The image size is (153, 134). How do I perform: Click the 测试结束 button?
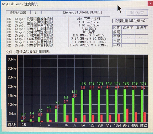click(x=137, y=13)
